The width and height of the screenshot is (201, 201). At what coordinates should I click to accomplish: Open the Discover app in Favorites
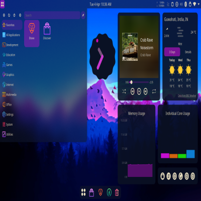[47, 32]
